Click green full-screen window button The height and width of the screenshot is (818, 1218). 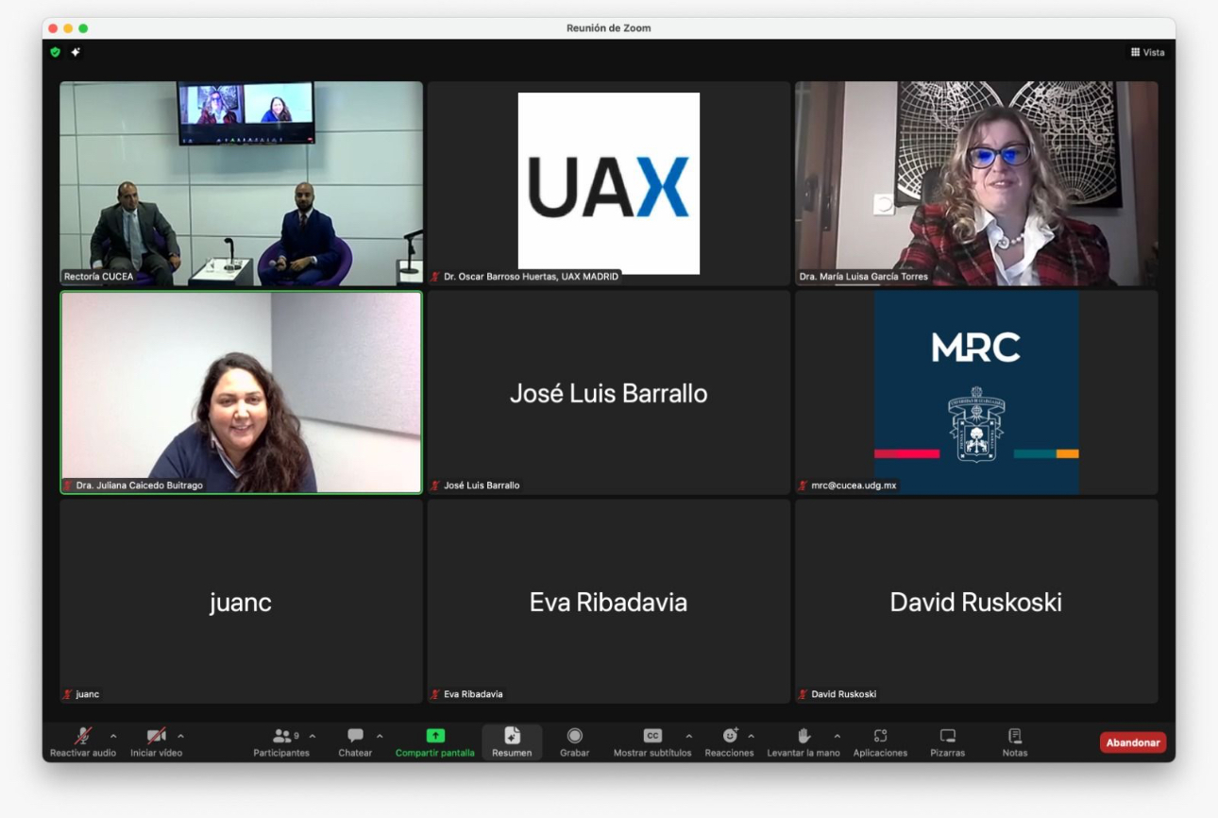tap(83, 28)
